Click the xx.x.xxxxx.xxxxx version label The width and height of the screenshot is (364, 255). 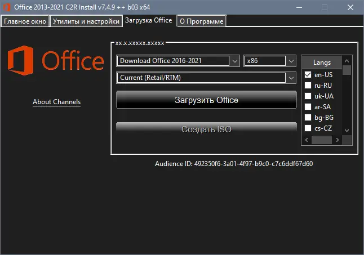(140, 43)
